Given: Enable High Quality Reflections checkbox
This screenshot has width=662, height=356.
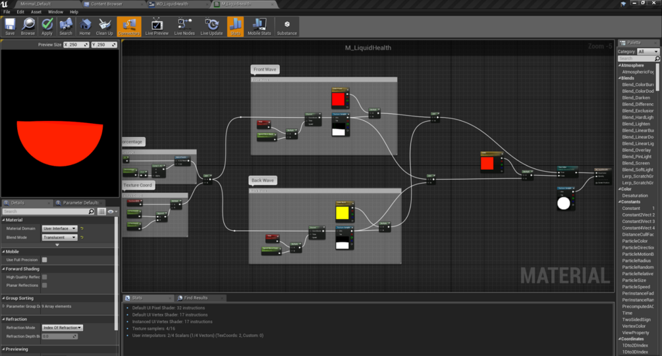Looking at the screenshot, I should pos(44,277).
